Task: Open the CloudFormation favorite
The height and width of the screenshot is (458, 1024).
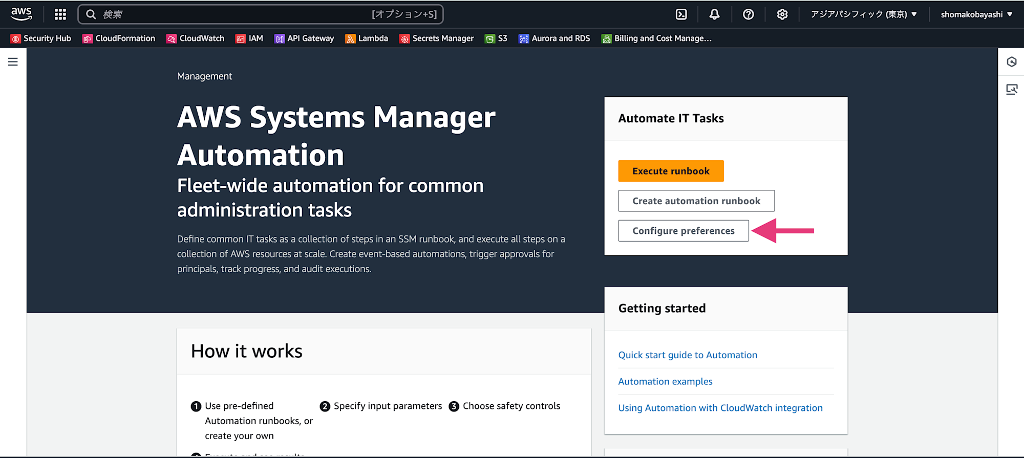Action: 119,38
